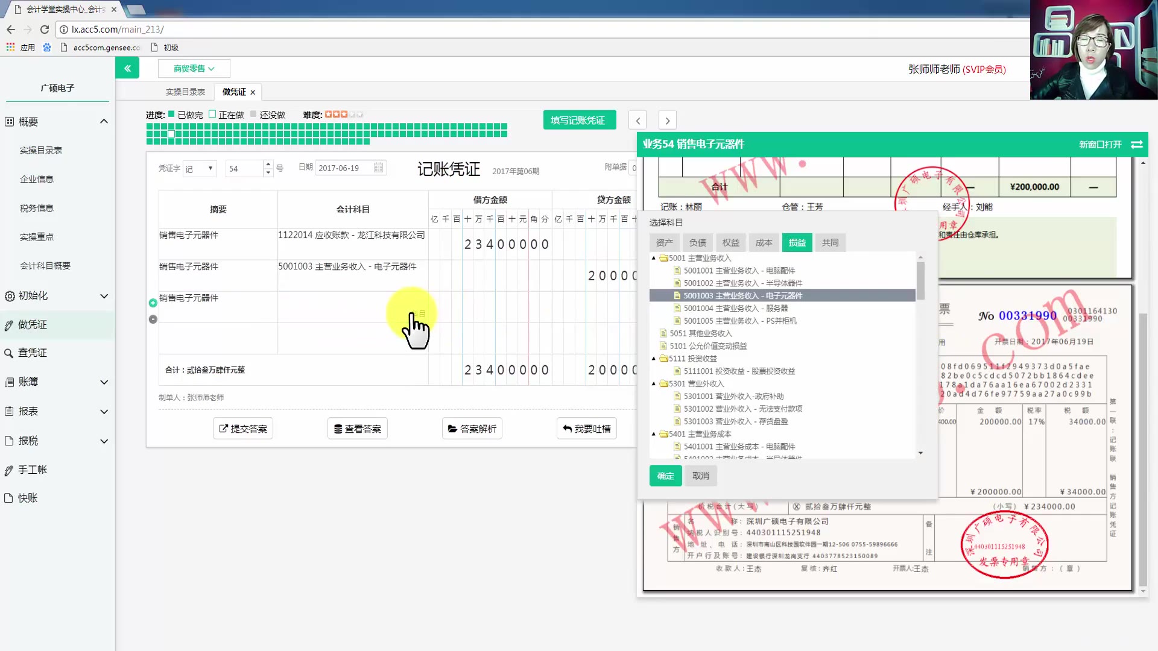1158x651 pixels.
Task: Go to previous task arrow button
Action: pyautogui.click(x=638, y=121)
